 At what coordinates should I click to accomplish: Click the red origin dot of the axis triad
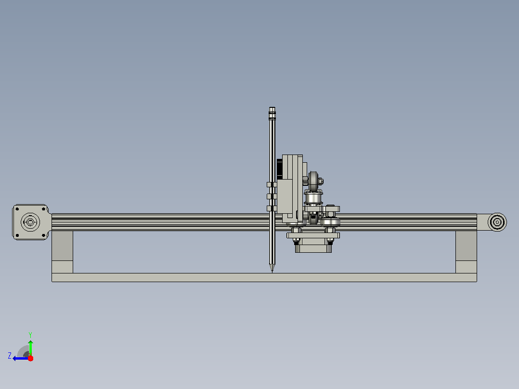(30, 358)
